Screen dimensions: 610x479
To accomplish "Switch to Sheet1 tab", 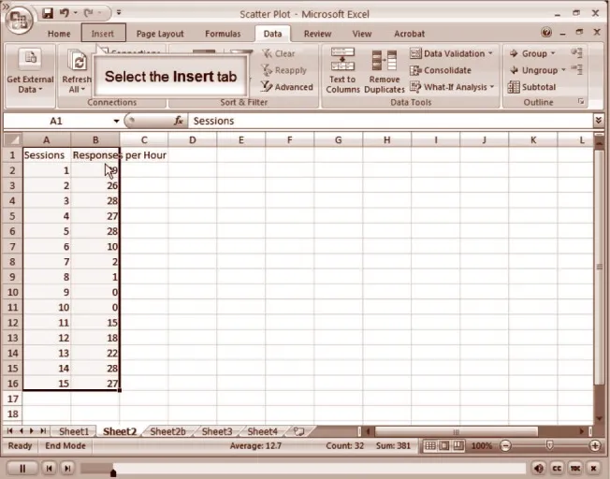I will click(74, 431).
